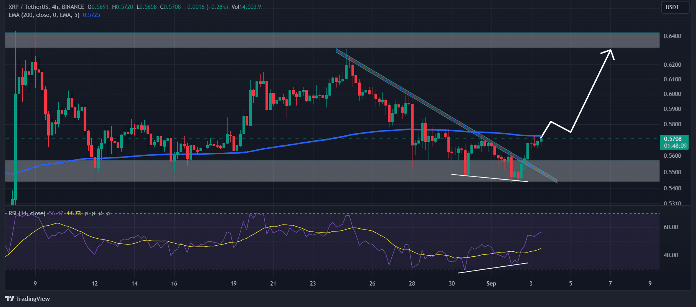Screen dimensions: 696x307
Task: Click the date label 12 on the time axis
Action: coord(95,284)
